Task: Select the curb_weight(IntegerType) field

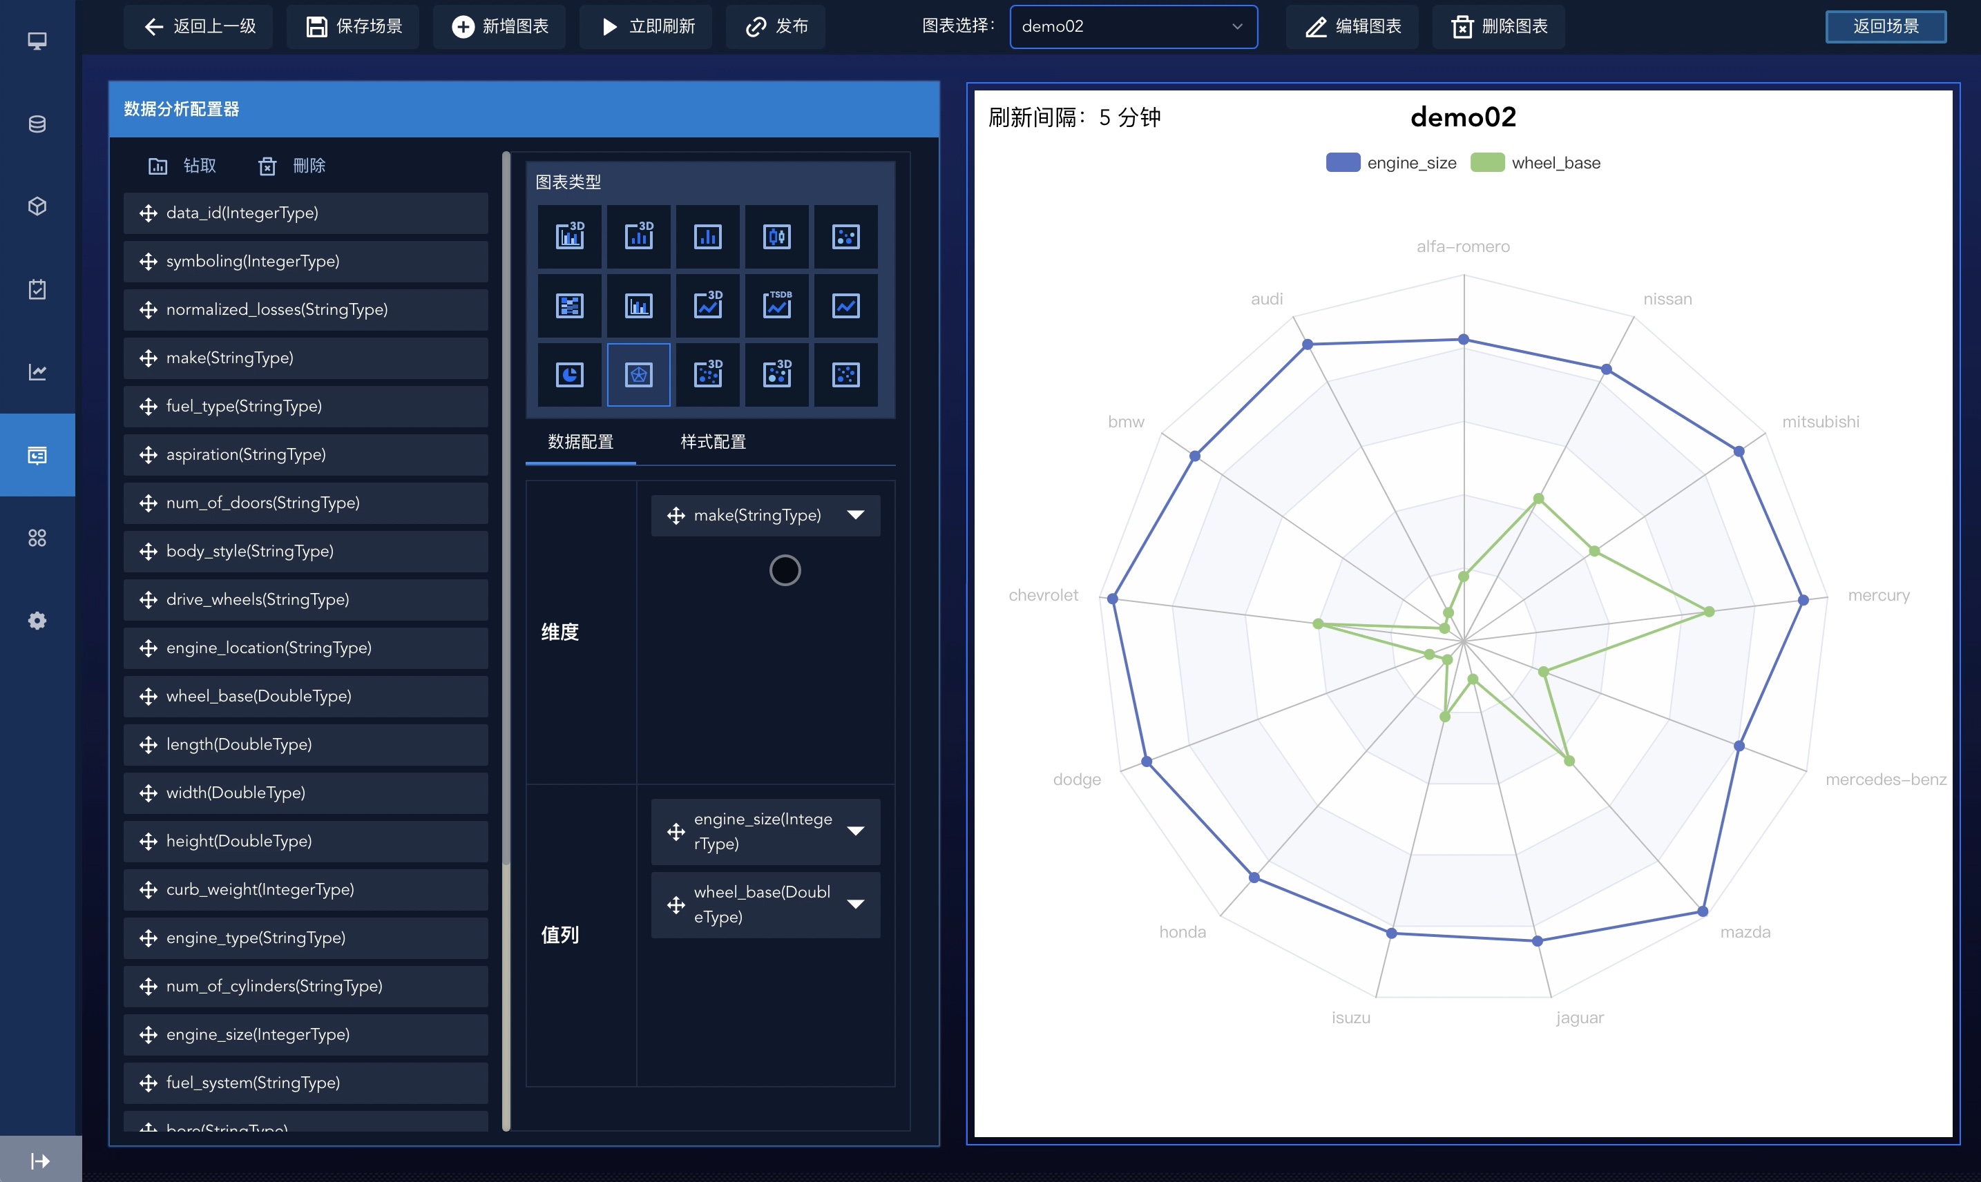Action: click(x=306, y=890)
